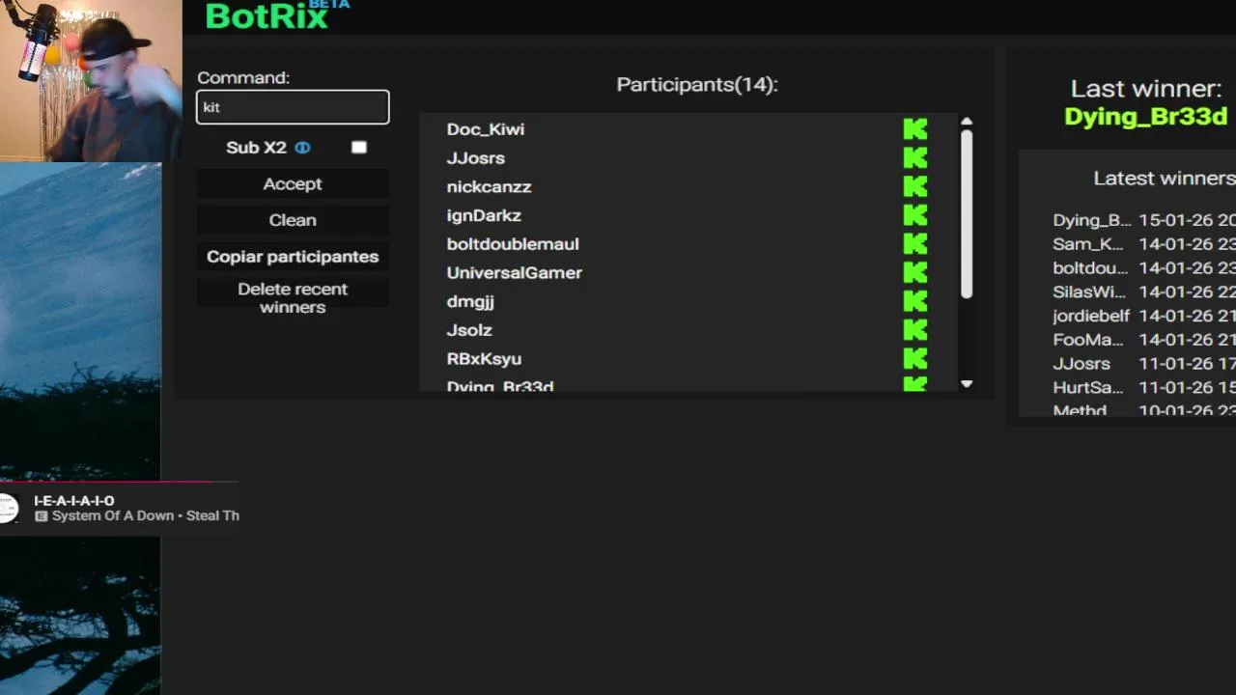Click Kick icon next to JJosrs participant
This screenshot has width=1236, height=695.
915,158
